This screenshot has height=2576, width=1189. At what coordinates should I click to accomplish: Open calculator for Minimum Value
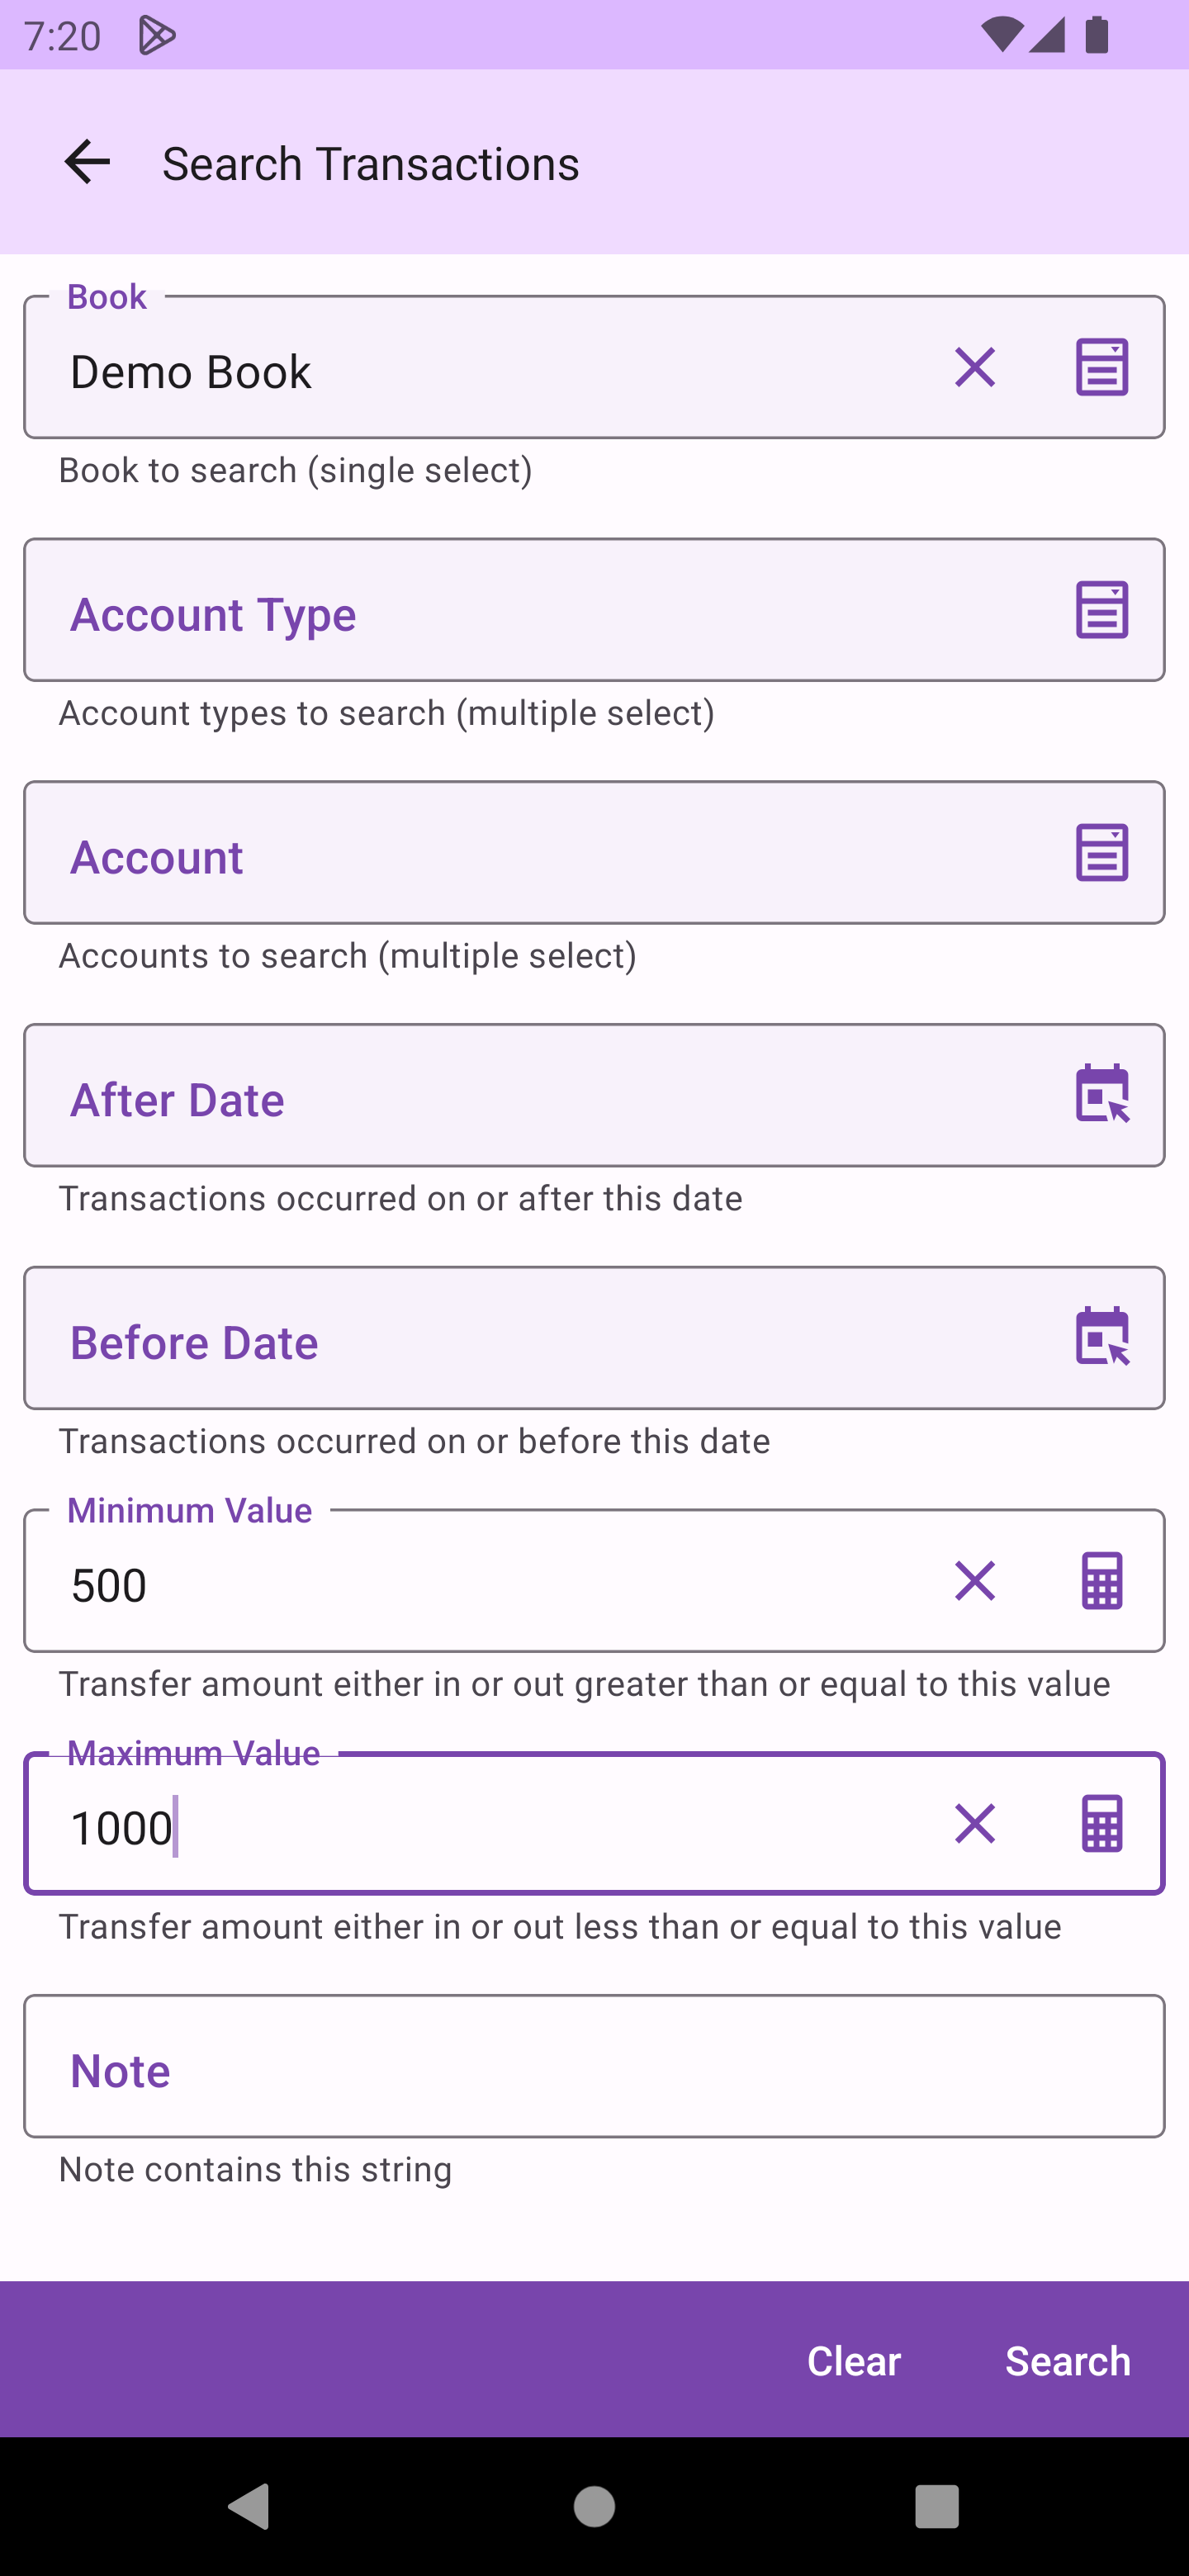pos(1102,1581)
